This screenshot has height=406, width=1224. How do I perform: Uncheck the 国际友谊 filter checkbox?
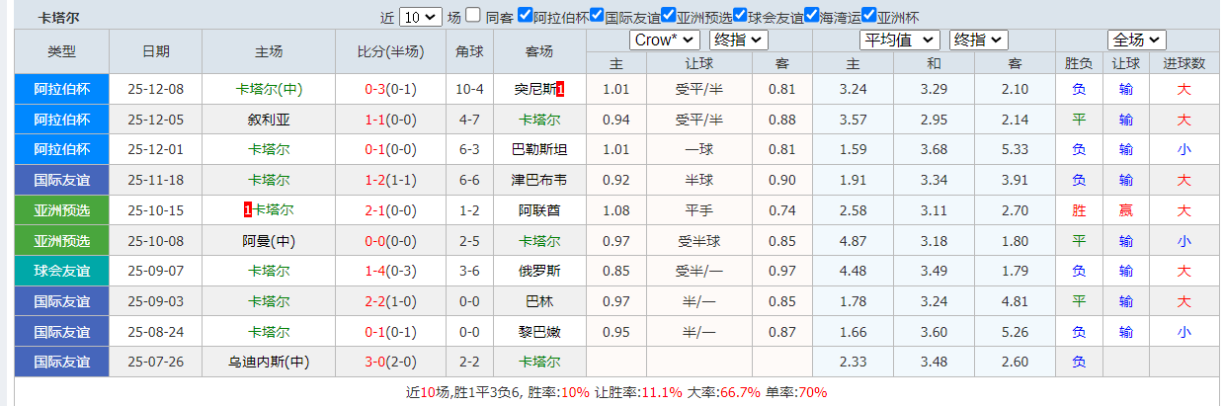597,15
